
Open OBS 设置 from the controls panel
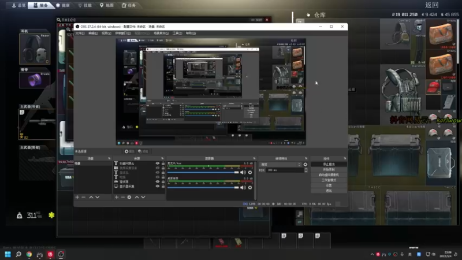pyautogui.click(x=329, y=185)
